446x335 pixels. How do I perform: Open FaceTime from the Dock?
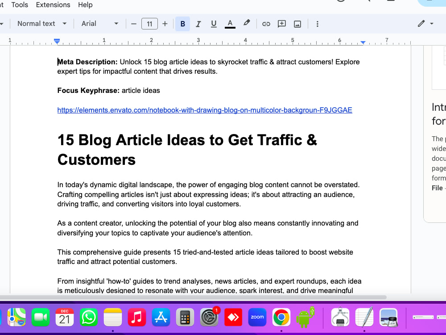click(x=41, y=317)
